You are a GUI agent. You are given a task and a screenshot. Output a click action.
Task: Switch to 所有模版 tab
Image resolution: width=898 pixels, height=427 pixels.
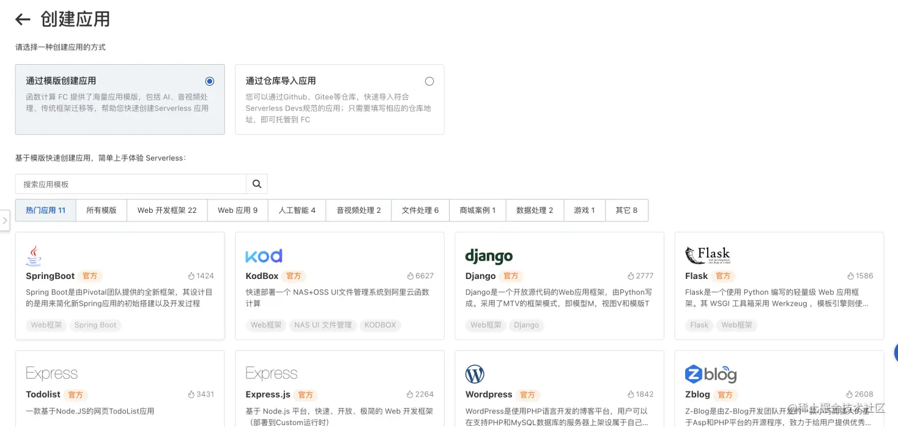point(102,210)
